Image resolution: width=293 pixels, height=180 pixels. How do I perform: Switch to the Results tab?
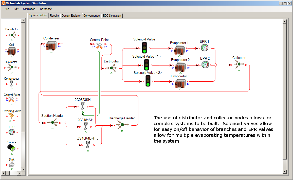pyautogui.click(x=54, y=16)
